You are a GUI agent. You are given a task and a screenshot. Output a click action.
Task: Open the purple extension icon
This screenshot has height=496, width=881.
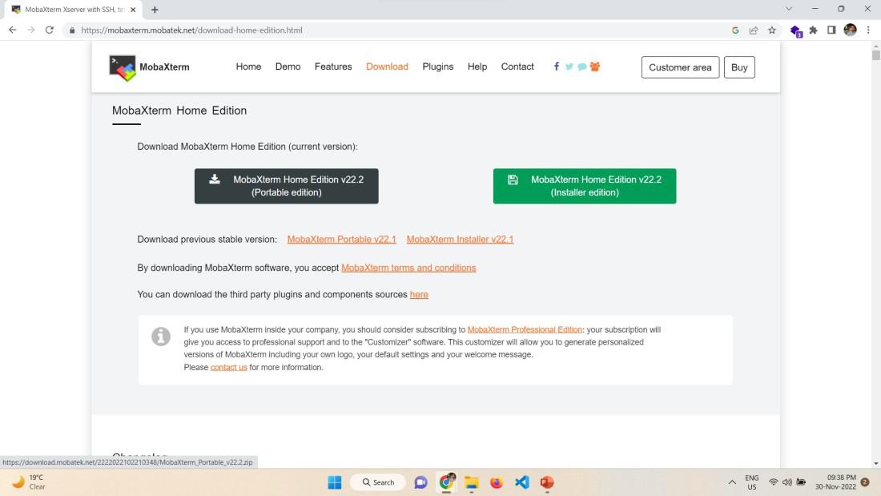click(x=795, y=31)
